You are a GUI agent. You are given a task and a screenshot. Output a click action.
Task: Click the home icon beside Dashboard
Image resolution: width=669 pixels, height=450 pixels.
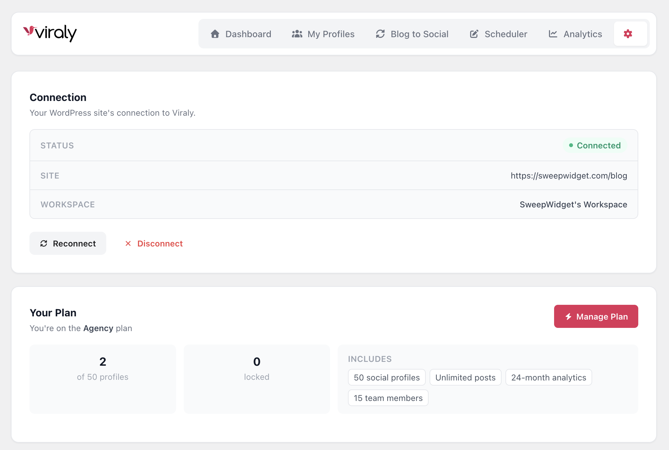215,34
